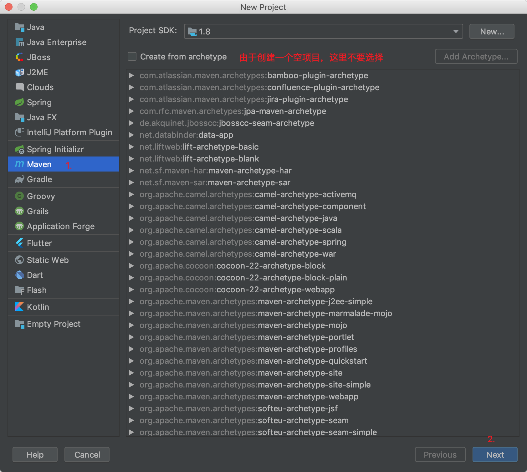527x472 pixels.
Task: Enable Create from archetype checkbox
Action: 132,56
